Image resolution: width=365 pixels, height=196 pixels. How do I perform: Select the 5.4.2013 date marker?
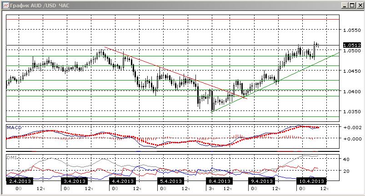coord(171,181)
